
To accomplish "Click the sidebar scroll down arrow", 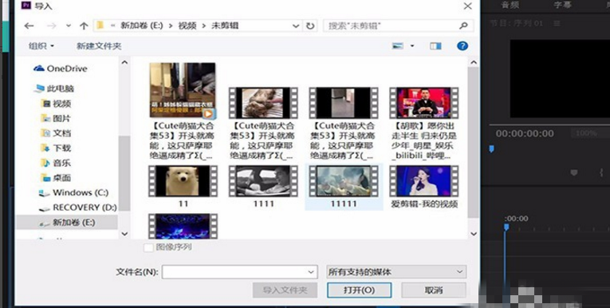I will (124, 234).
